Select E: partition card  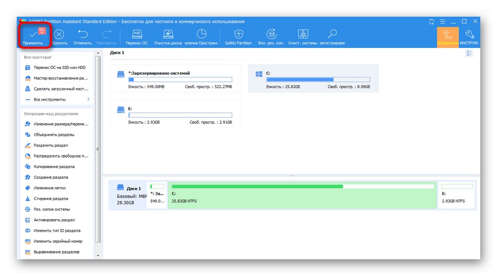click(175, 114)
